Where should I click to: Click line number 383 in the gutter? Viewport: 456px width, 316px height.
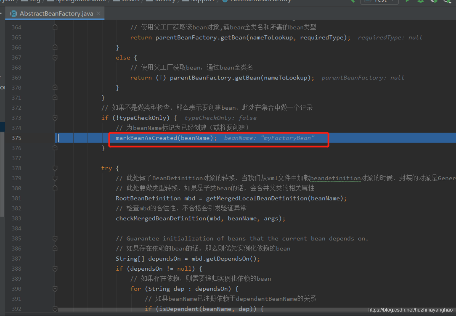16,218
